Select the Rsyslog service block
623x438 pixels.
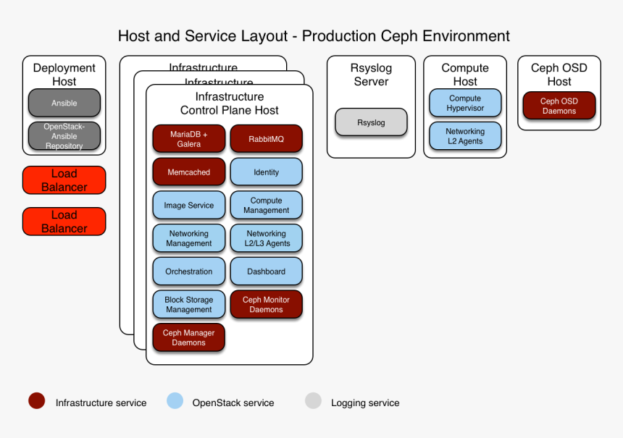coord(371,122)
